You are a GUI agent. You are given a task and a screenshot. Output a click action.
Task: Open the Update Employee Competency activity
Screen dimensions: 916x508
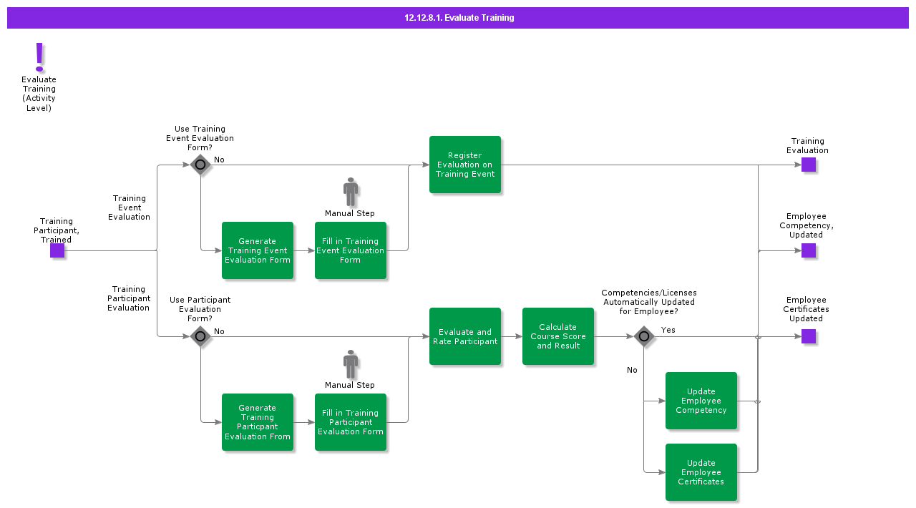pos(701,401)
